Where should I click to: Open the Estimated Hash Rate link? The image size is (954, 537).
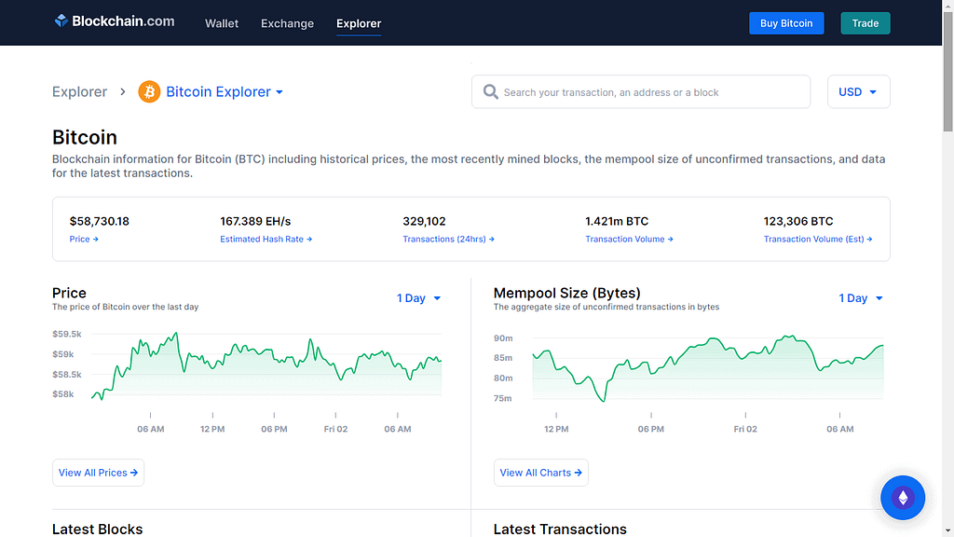pyautogui.click(x=266, y=240)
